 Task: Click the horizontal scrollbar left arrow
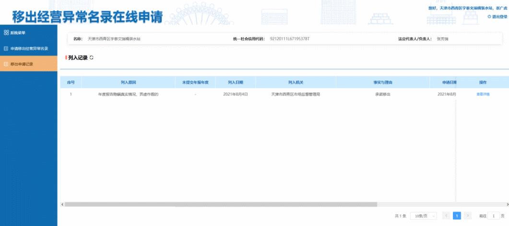61,204
